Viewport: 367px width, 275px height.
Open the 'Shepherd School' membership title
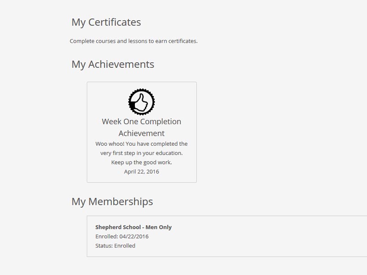pos(118,227)
